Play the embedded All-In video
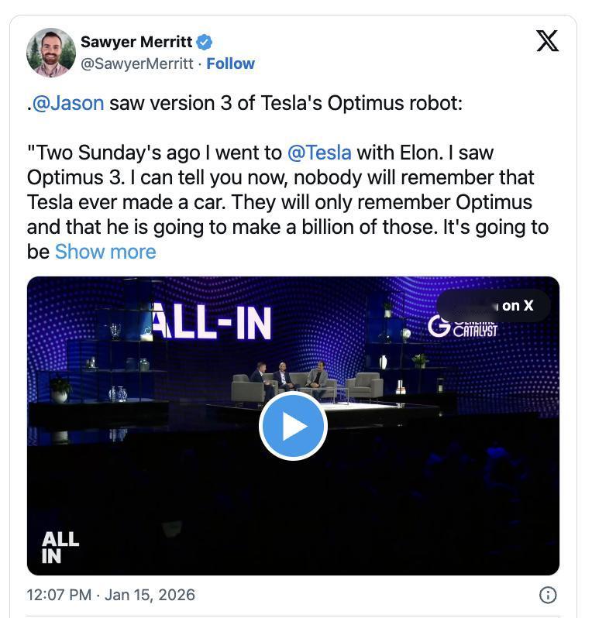592x618 pixels. [x=293, y=426]
